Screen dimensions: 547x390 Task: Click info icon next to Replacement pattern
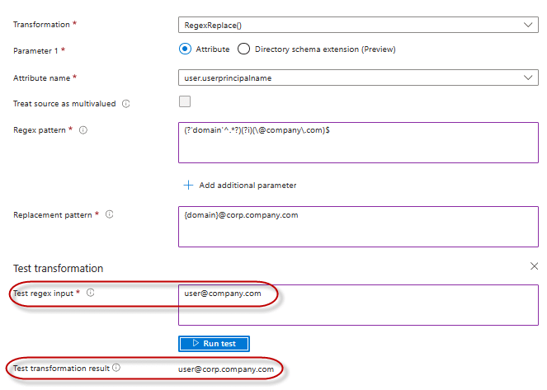click(110, 214)
